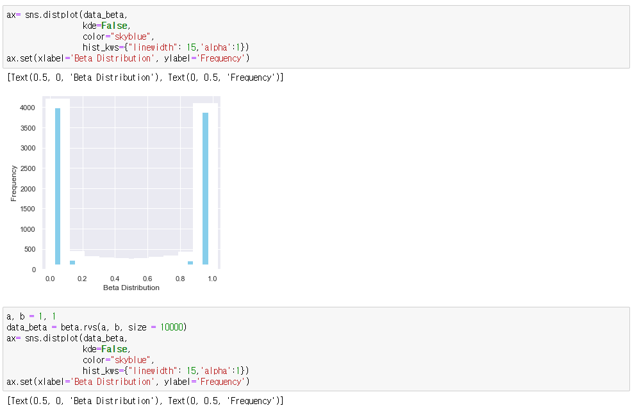Click the 0.6 tick label on the x-axis

(147, 279)
